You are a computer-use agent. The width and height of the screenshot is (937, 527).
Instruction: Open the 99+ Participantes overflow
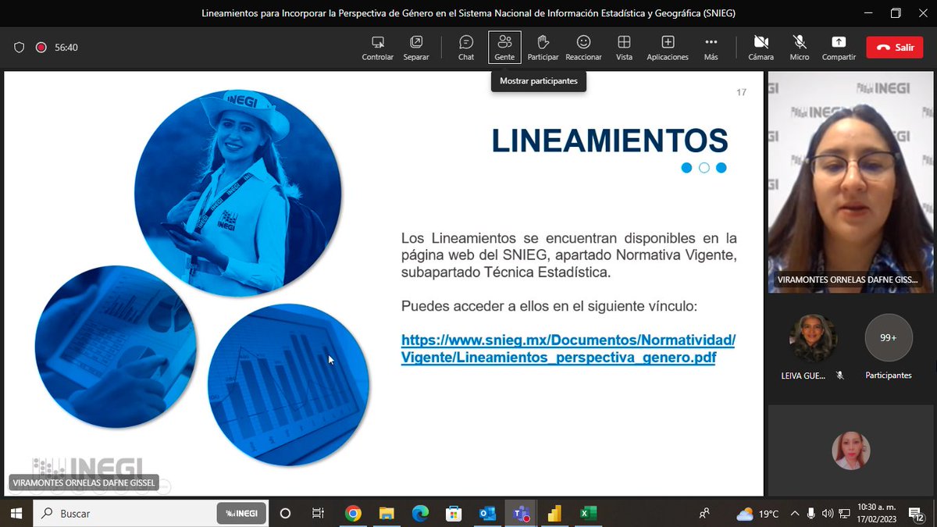(x=889, y=338)
